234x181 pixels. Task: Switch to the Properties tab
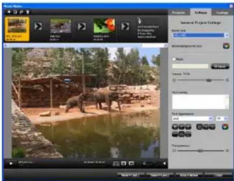pyautogui.click(x=179, y=13)
